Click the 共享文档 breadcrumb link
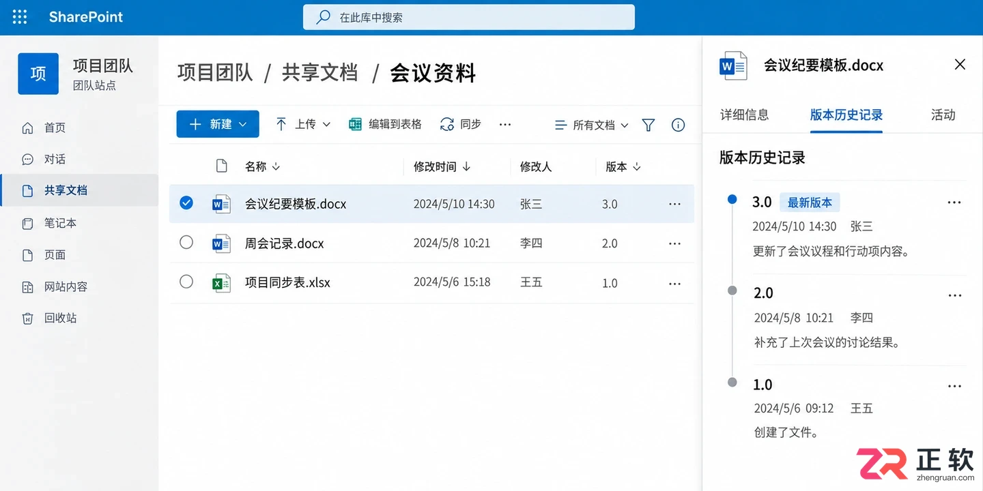 pyautogui.click(x=319, y=72)
